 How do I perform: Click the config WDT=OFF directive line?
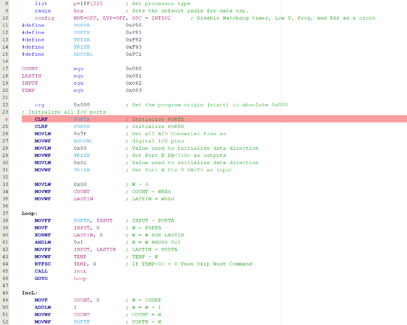[79, 18]
